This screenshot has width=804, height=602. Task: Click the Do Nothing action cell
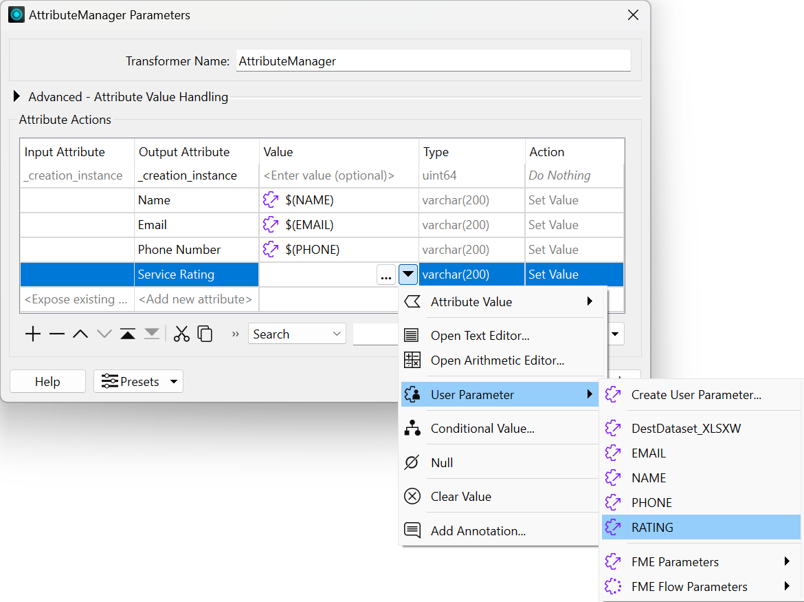[574, 175]
